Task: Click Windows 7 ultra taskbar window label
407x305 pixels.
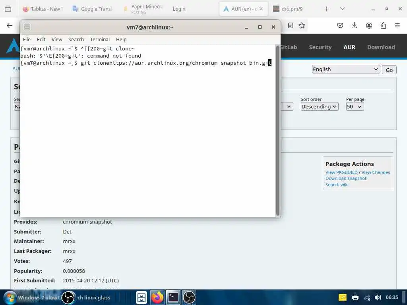Action: (x=39, y=297)
